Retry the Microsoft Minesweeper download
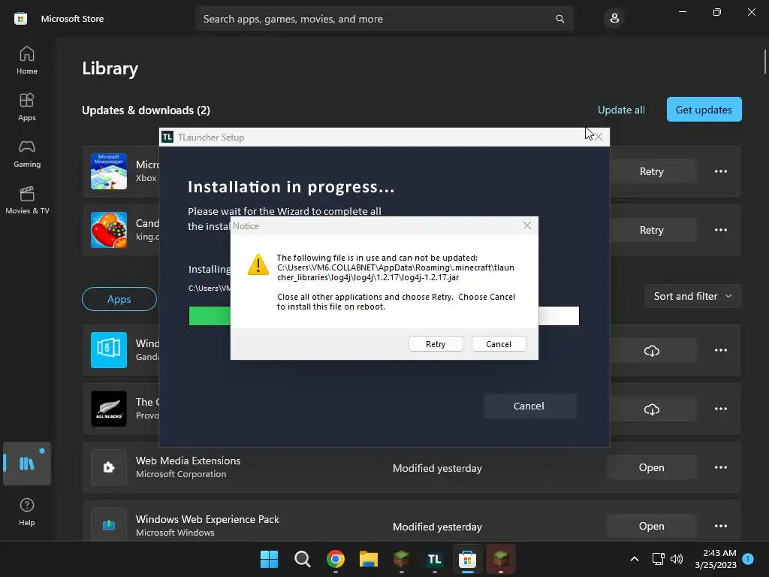The width and height of the screenshot is (769, 577). coord(651,171)
